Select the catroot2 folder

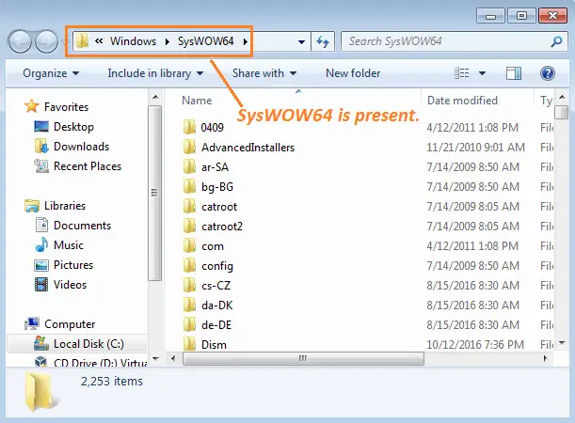pyautogui.click(x=222, y=227)
